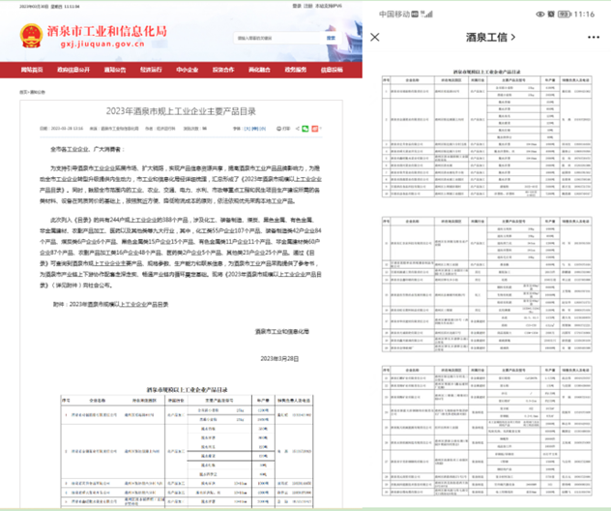Click the national emblem logo in website header
Image resolution: width=611 pixels, height=511 pixels.
pyautogui.click(x=31, y=36)
